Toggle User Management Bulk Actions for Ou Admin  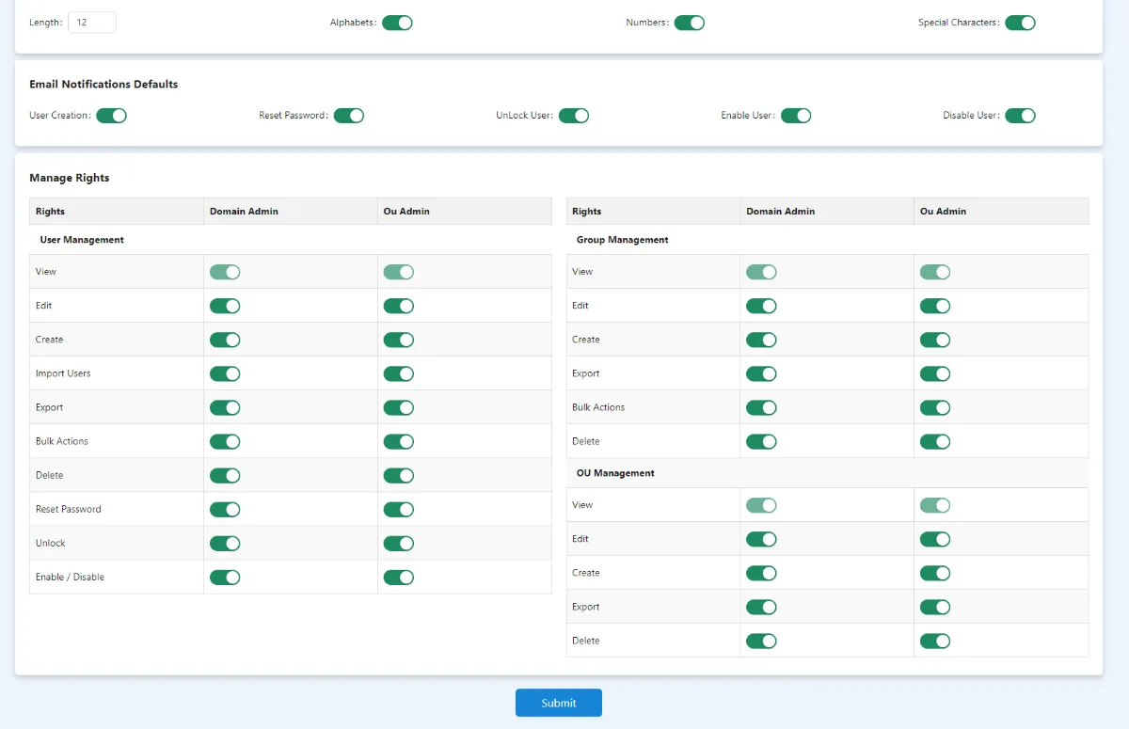click(399, 441)
